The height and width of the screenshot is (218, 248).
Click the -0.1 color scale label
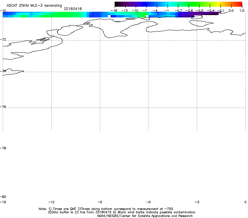pos(221,11)
